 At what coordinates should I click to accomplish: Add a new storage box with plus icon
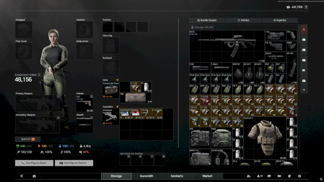click(x=304, y=90)
